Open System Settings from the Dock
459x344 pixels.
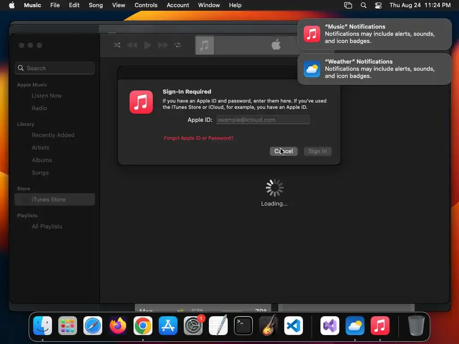pyautogui.click(x=193, y=326)
